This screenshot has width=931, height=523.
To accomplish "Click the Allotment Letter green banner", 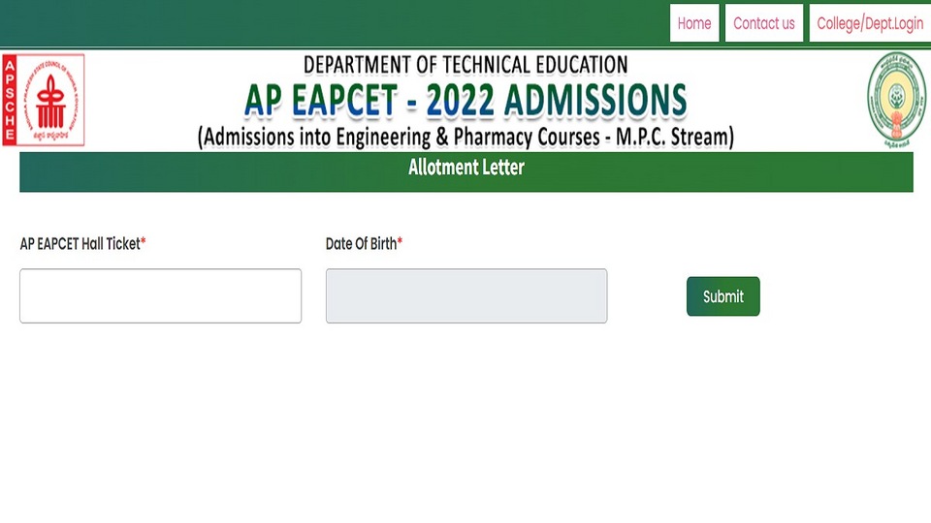I will coord(466,171).
